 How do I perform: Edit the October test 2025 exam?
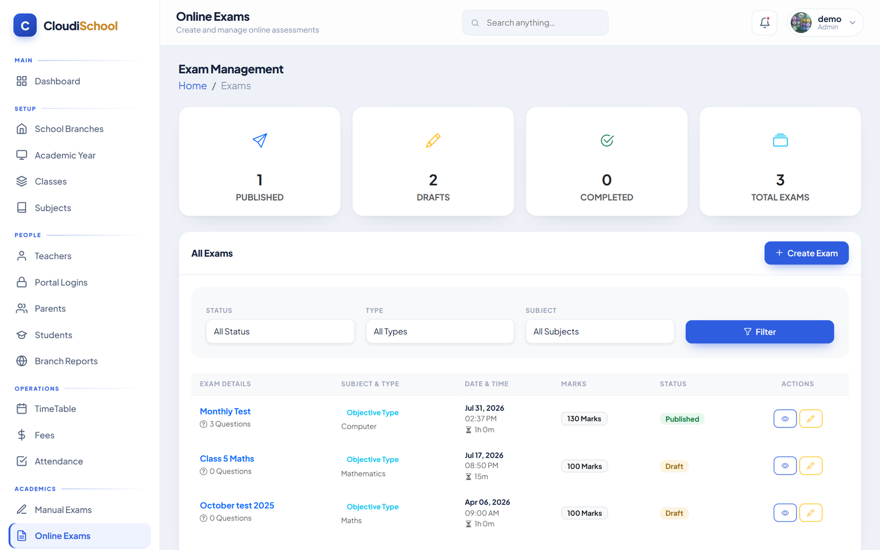(811, 513)
